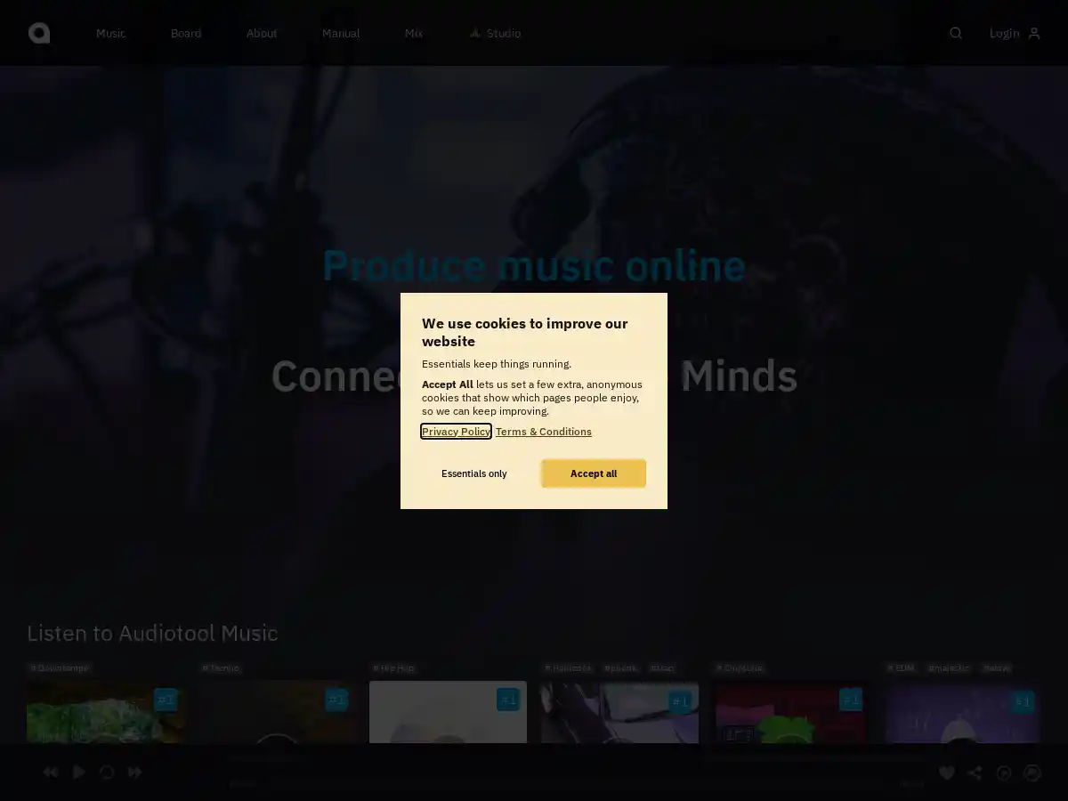Viewport: 1068px width, 801px height.
Task: Play the current track in the player
Action: click(79, 772)
